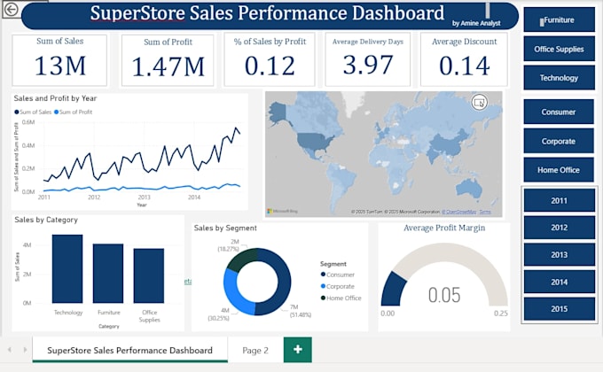The image size is (603, 372).
Task: Select the Technology bar in Sales by Category
Action: (x=67, y=268)
